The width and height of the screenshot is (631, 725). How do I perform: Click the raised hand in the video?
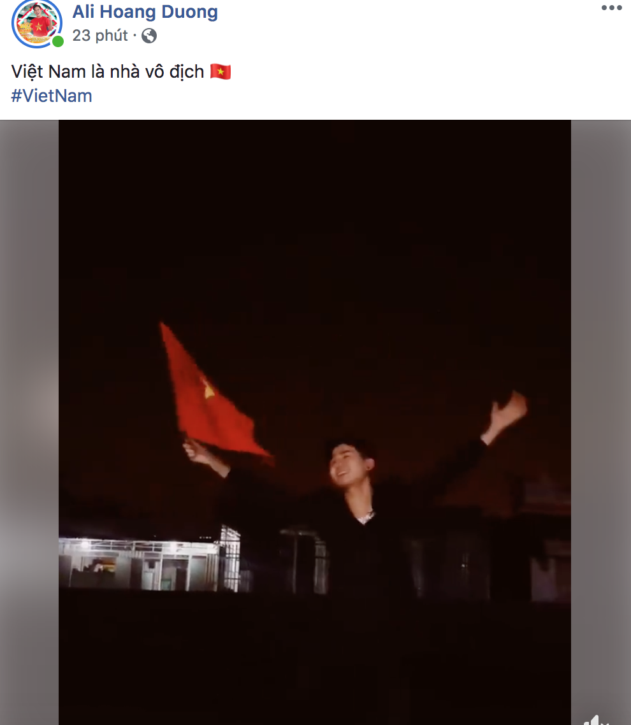[x=508, y=410]
